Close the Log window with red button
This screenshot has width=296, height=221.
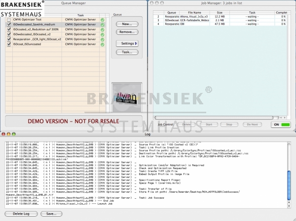3,134
